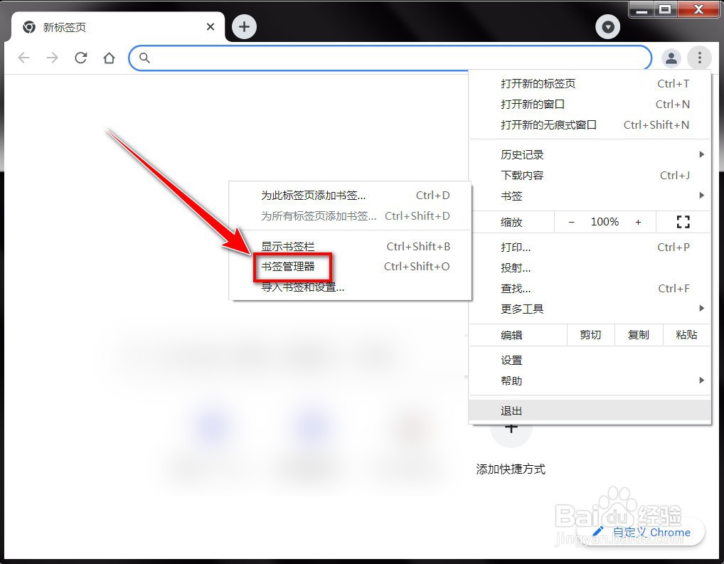Image resolution: width=724 pixels, height=564 pixels.
Task: Select 设置 in the Chrome menu
Action: point(511,360)
